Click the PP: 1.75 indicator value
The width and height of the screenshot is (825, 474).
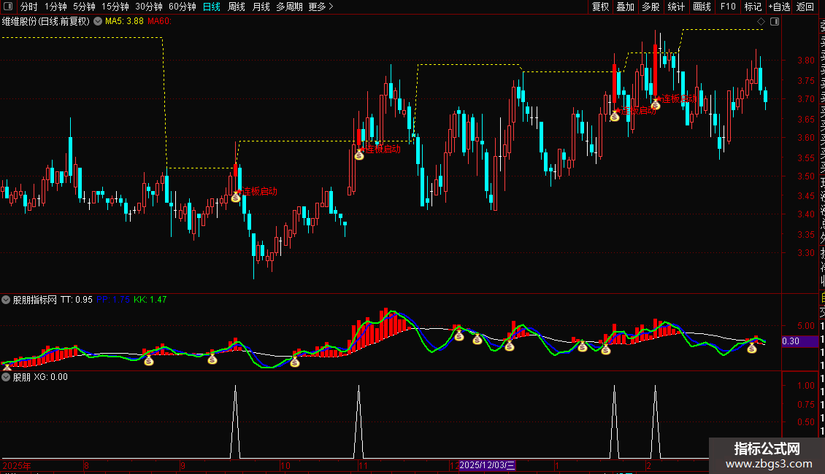pyautogui.click(x=113, y=300)
